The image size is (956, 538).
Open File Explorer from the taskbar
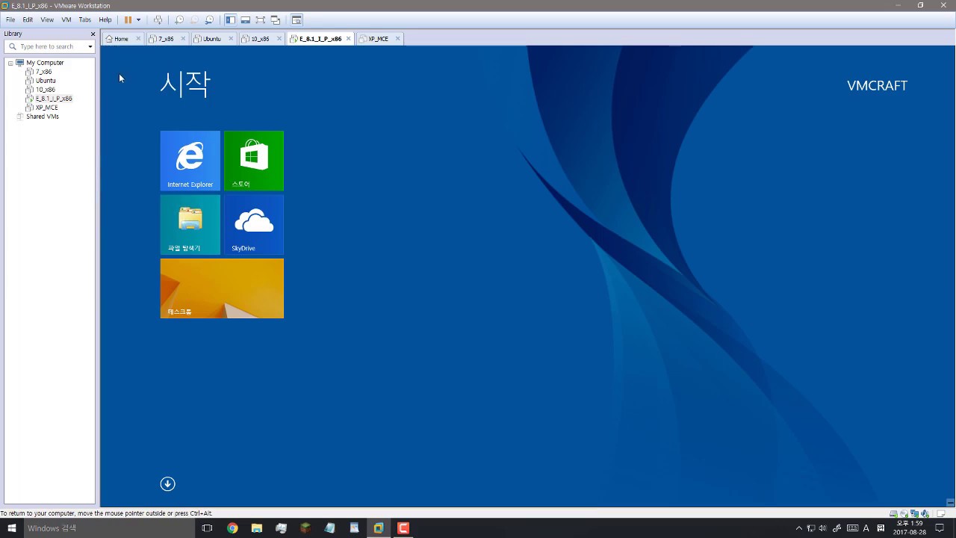click(257, 528)
